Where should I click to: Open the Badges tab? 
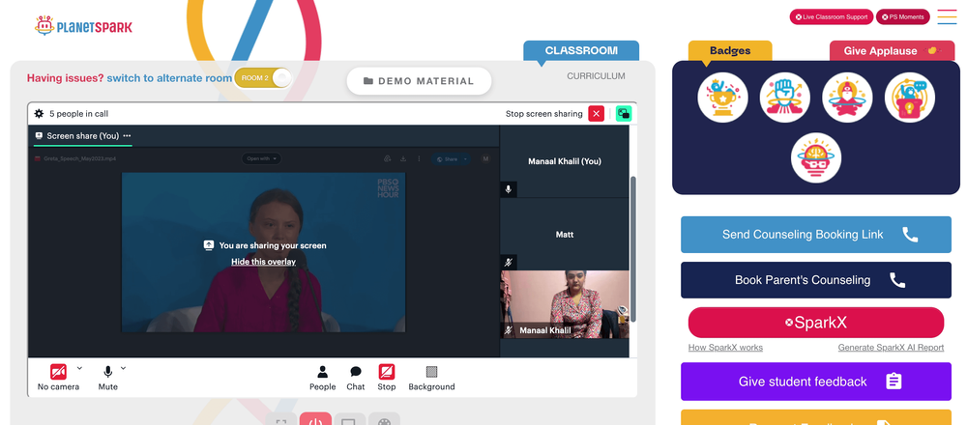point(729,50)
